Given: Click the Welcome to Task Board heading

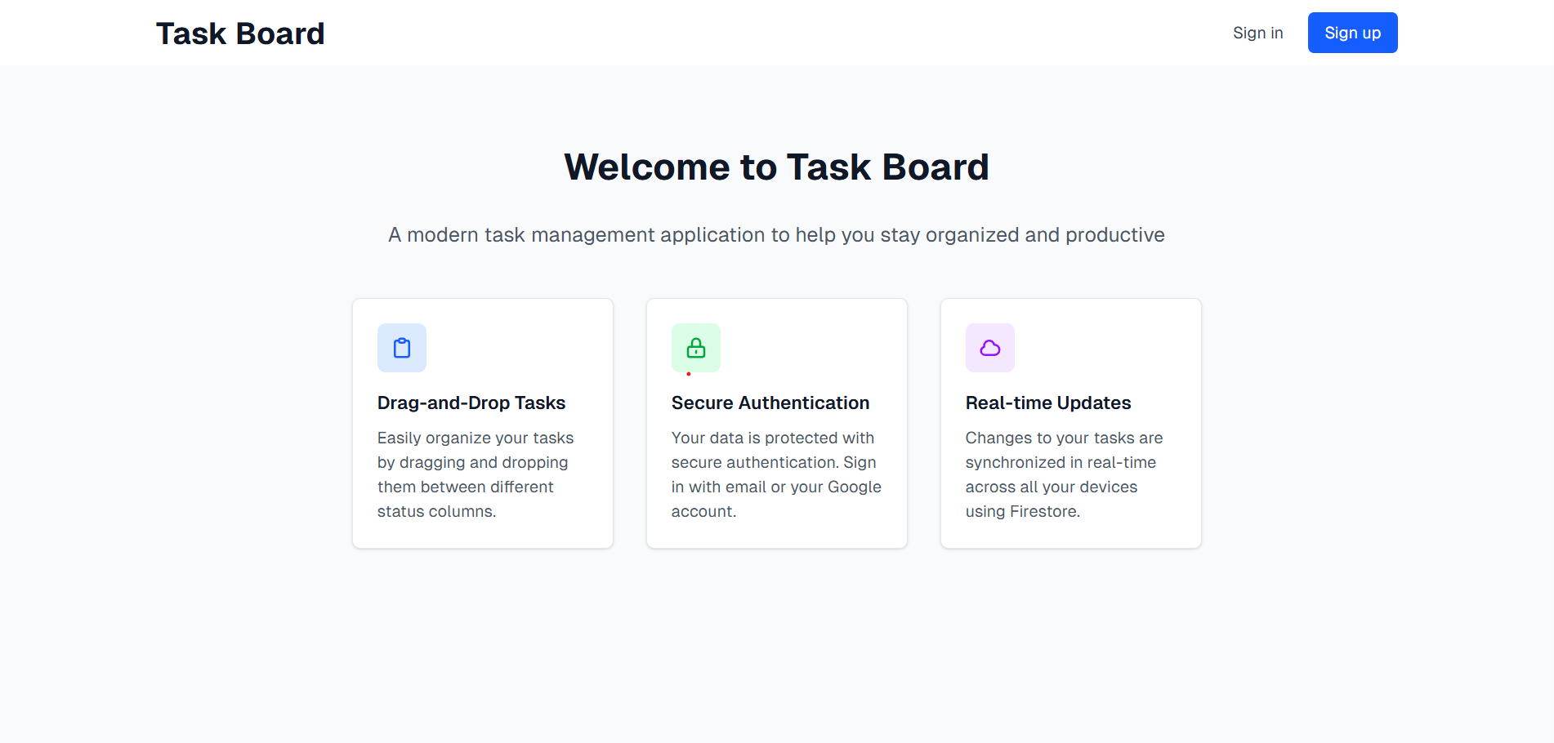Looking at the screenshot, I should coord(776,167).
